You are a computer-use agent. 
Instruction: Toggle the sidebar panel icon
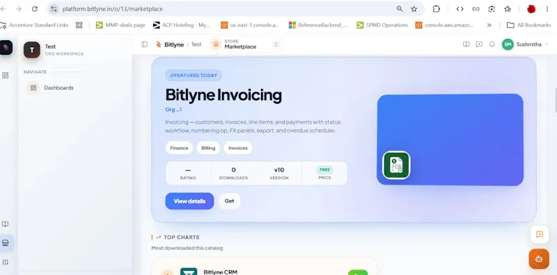[x=144, y=44]
